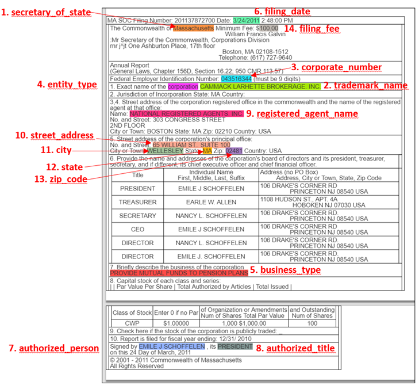The width and height of the screenshot is (419, 385).
Task: Select the name CAMMACK LARHETTE BROKERAGE, INC.
Action: click(260, 86)
